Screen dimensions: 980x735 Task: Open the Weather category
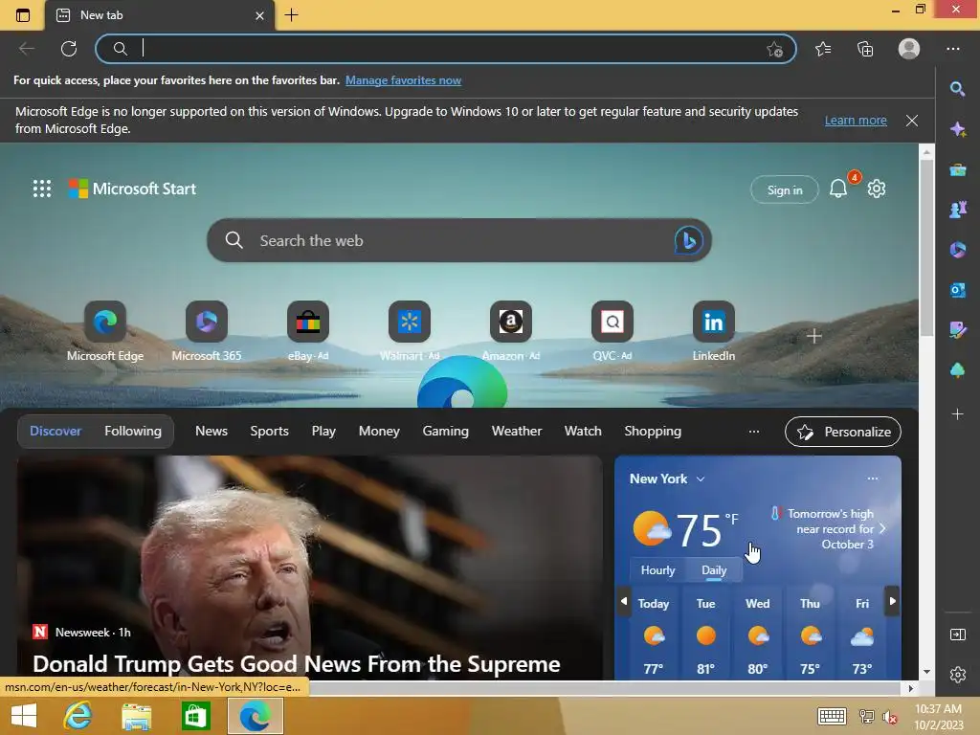tap(517, 432)
